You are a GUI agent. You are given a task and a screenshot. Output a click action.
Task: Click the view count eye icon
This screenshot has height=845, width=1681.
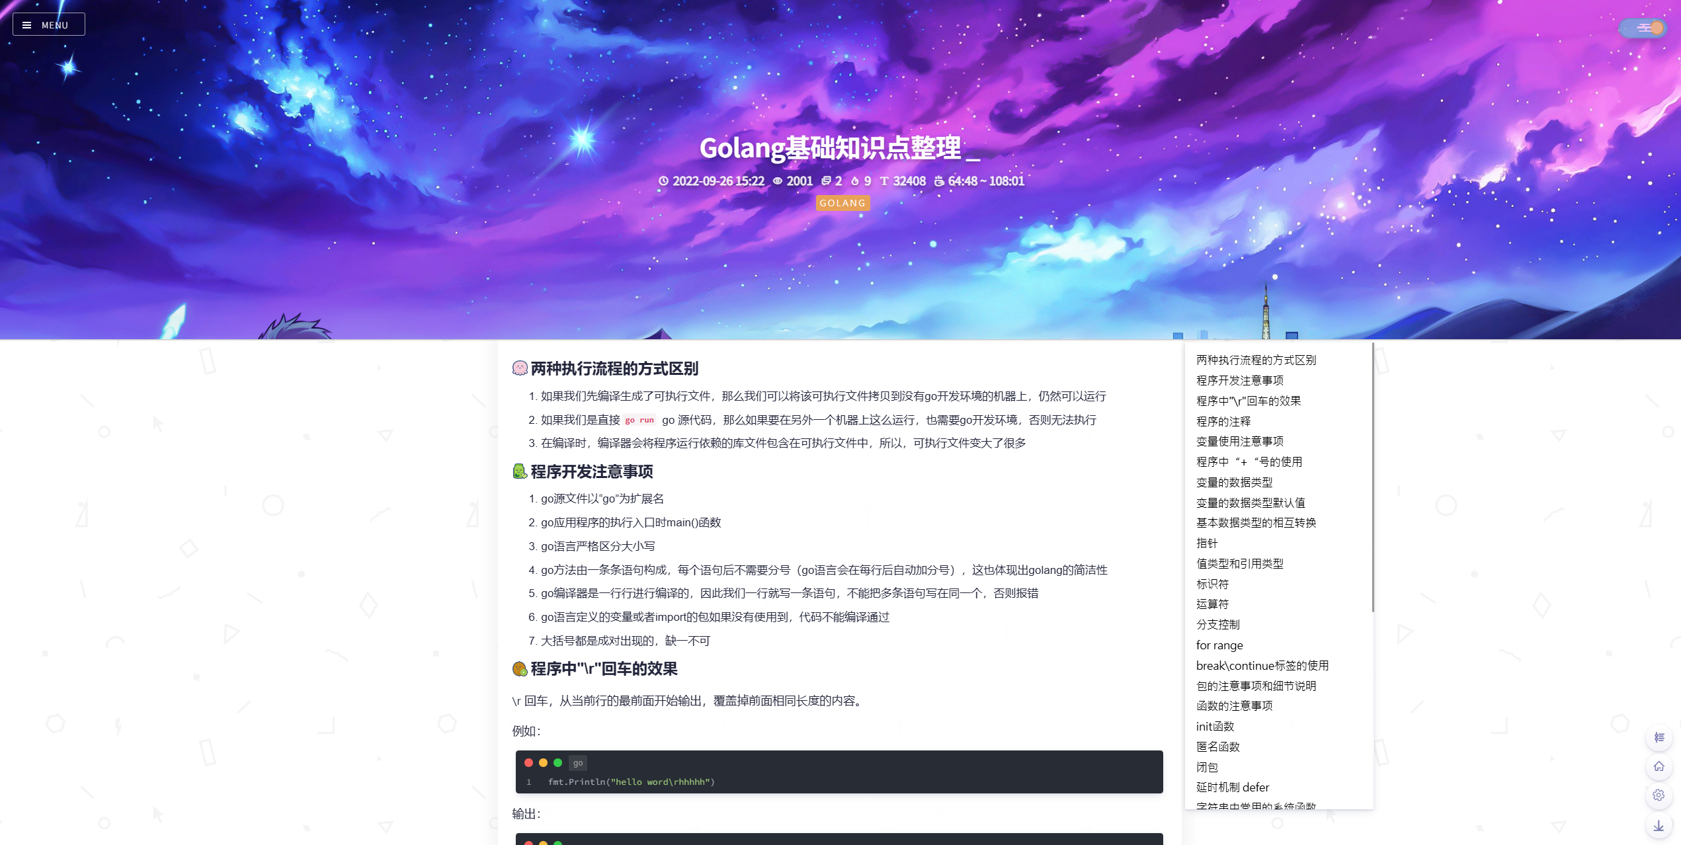(x=778, y=181)
